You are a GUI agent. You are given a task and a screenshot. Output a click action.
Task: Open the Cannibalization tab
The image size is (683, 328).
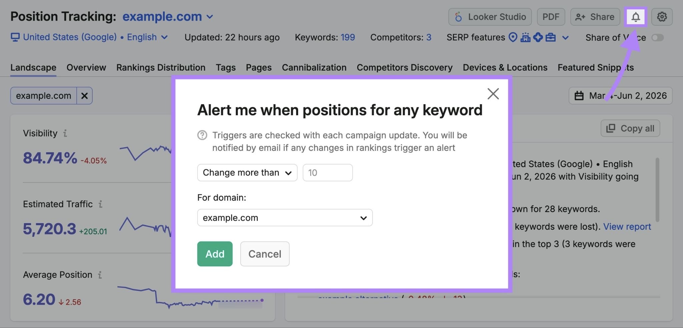(314, 68)
